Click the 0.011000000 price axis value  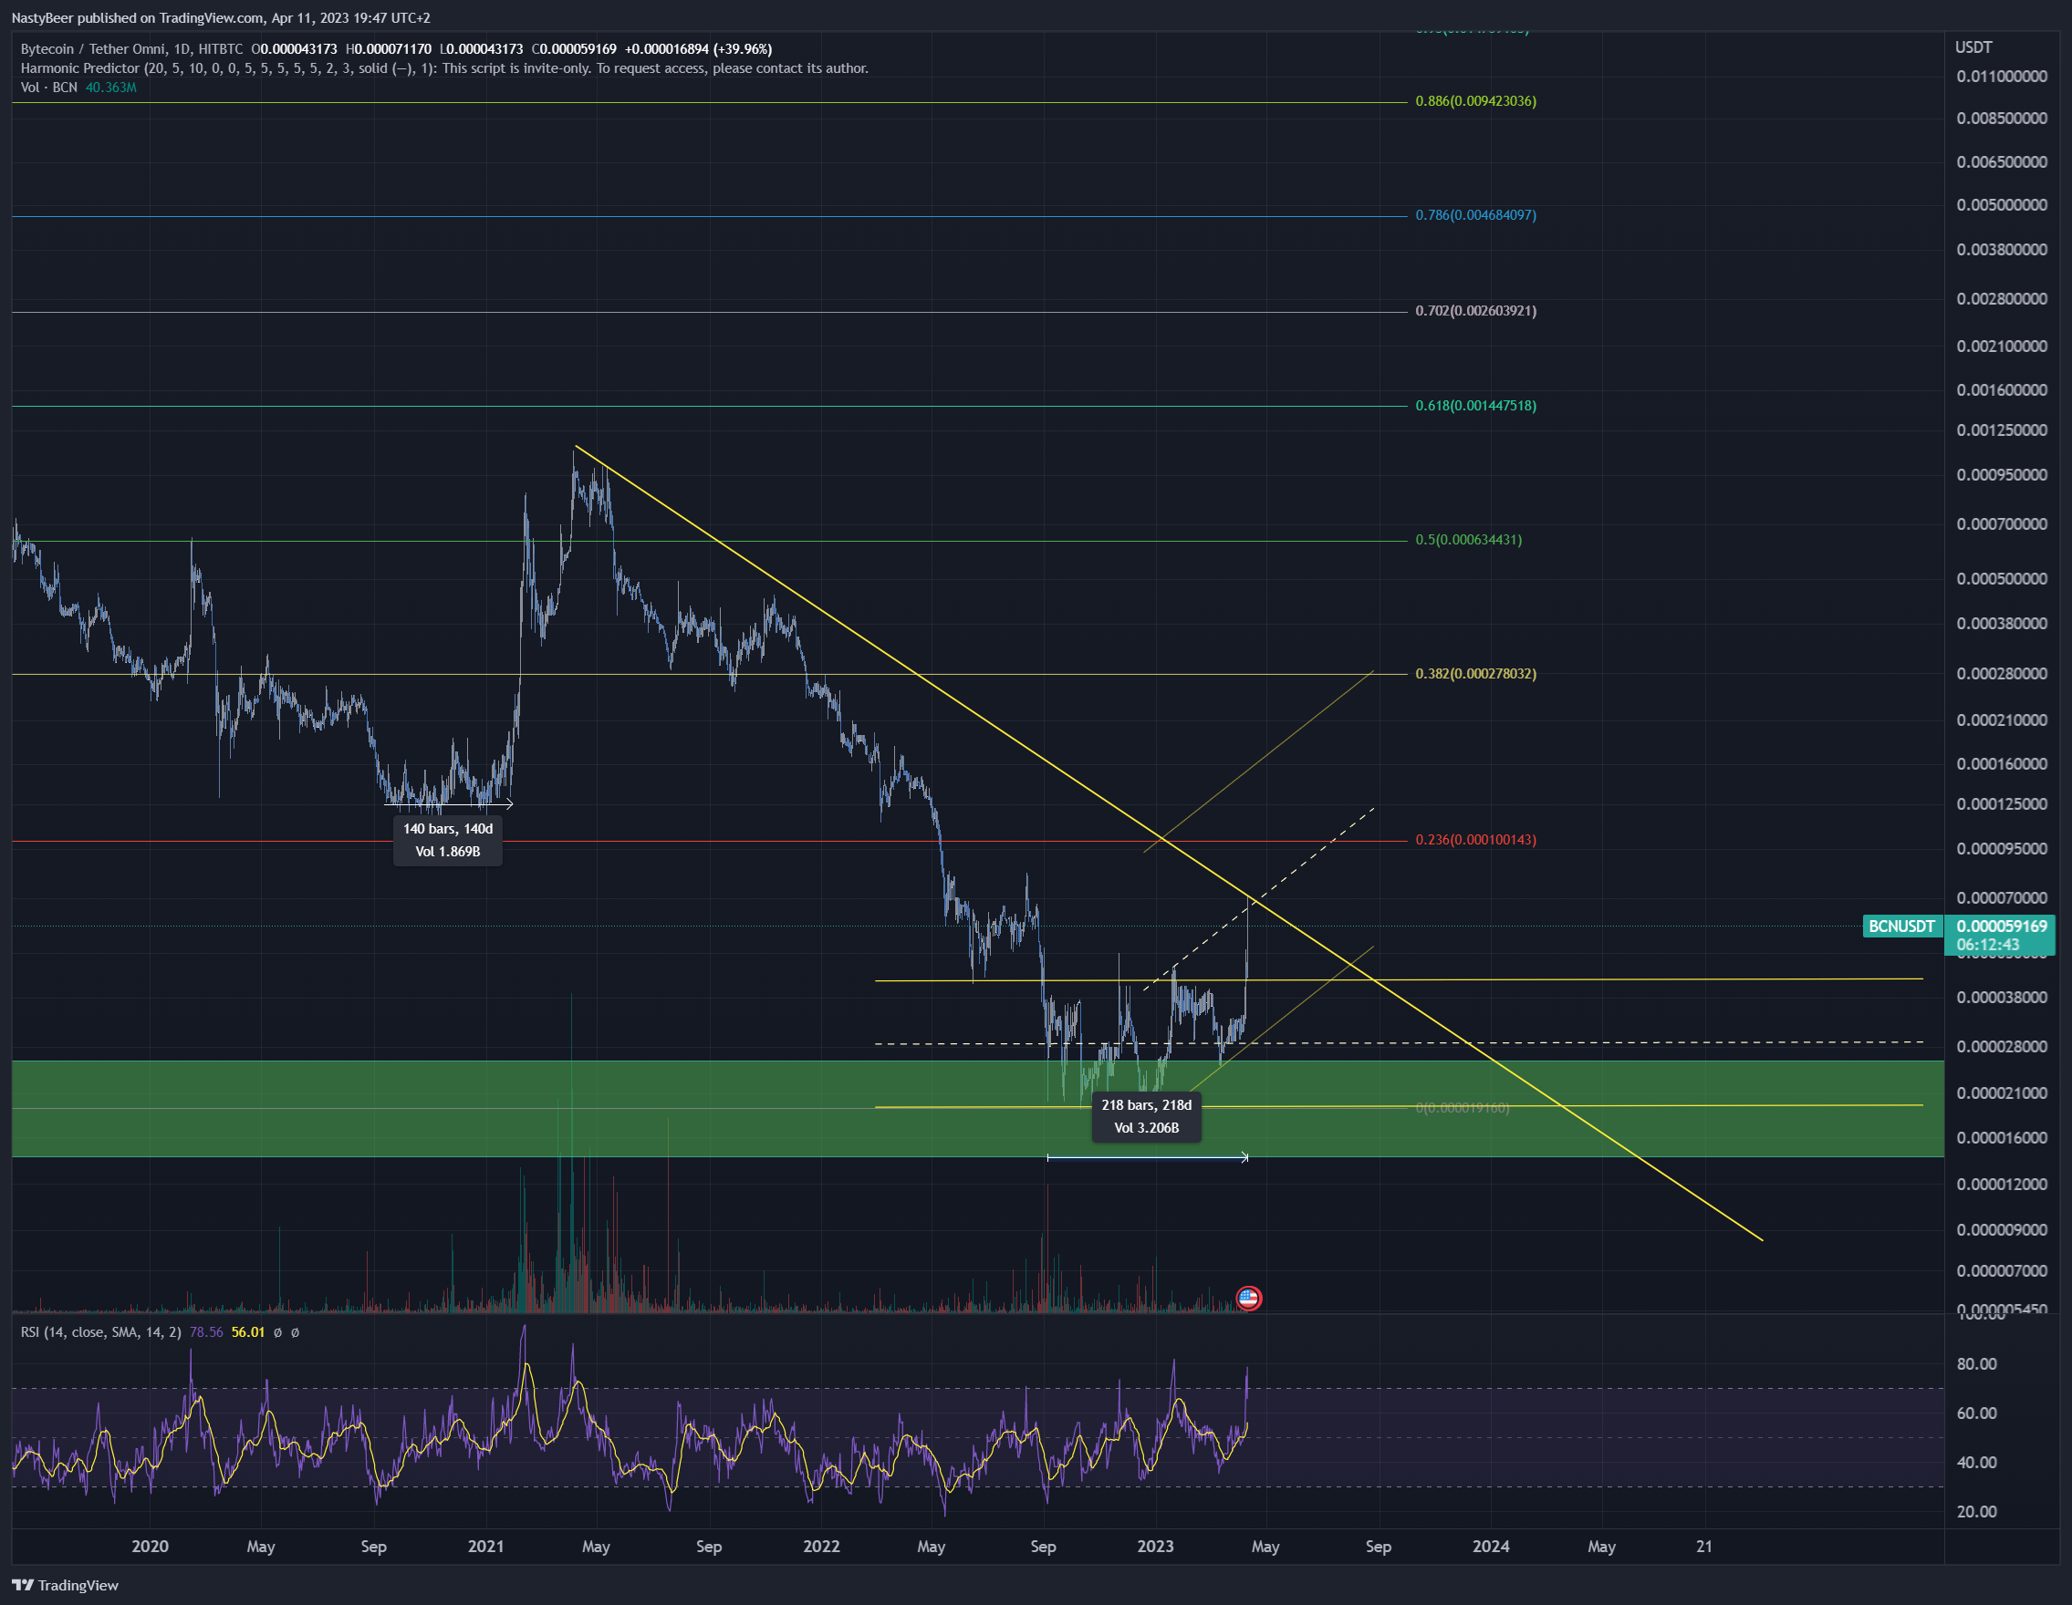pyautogui.click(x=2002, y=77)
